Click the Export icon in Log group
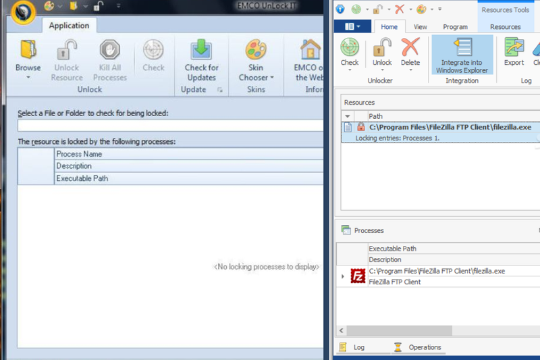This screenshot has height=360, width=540. pyautogui.click(x=514, y=47)
